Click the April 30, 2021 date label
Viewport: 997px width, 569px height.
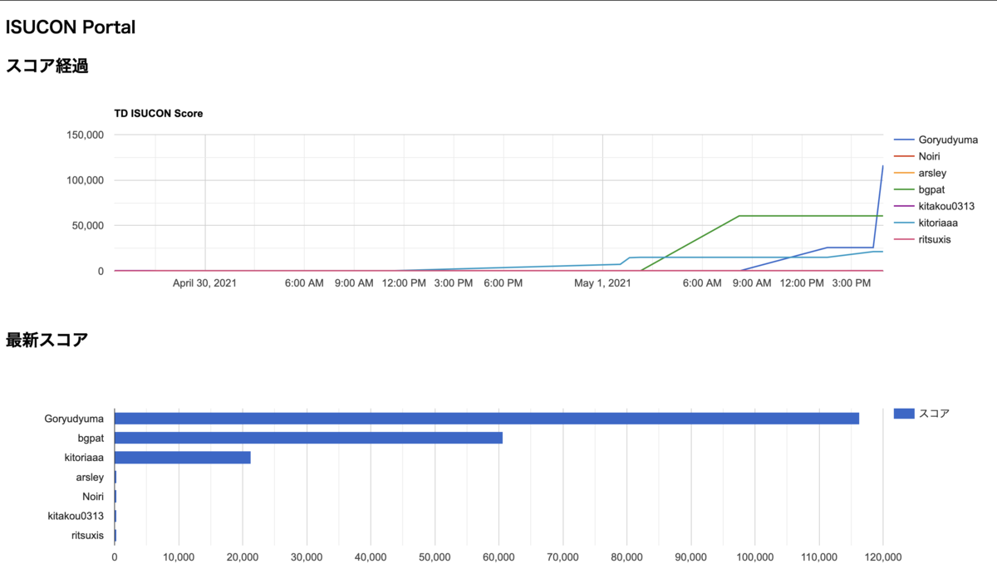[x=204, y=284]
